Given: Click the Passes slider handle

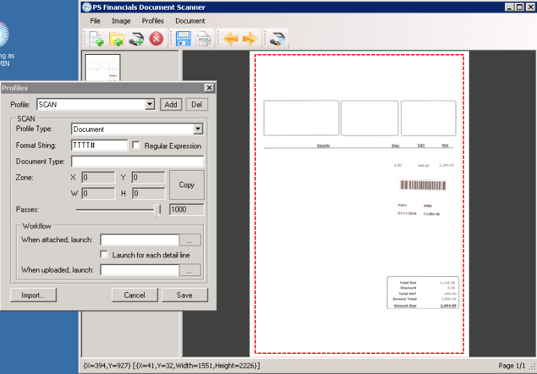Looking at the screenshot, I should pos(158,210).
